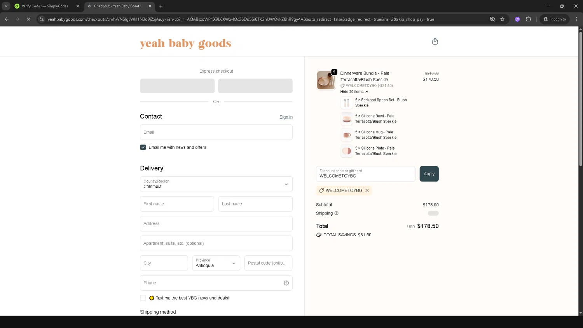Open the tab search dropdown arrow

(x=6, y=6)
